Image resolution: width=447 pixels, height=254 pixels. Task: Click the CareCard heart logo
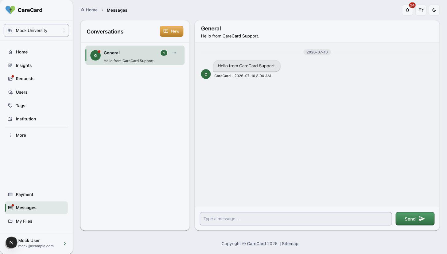tap(10, 10)
